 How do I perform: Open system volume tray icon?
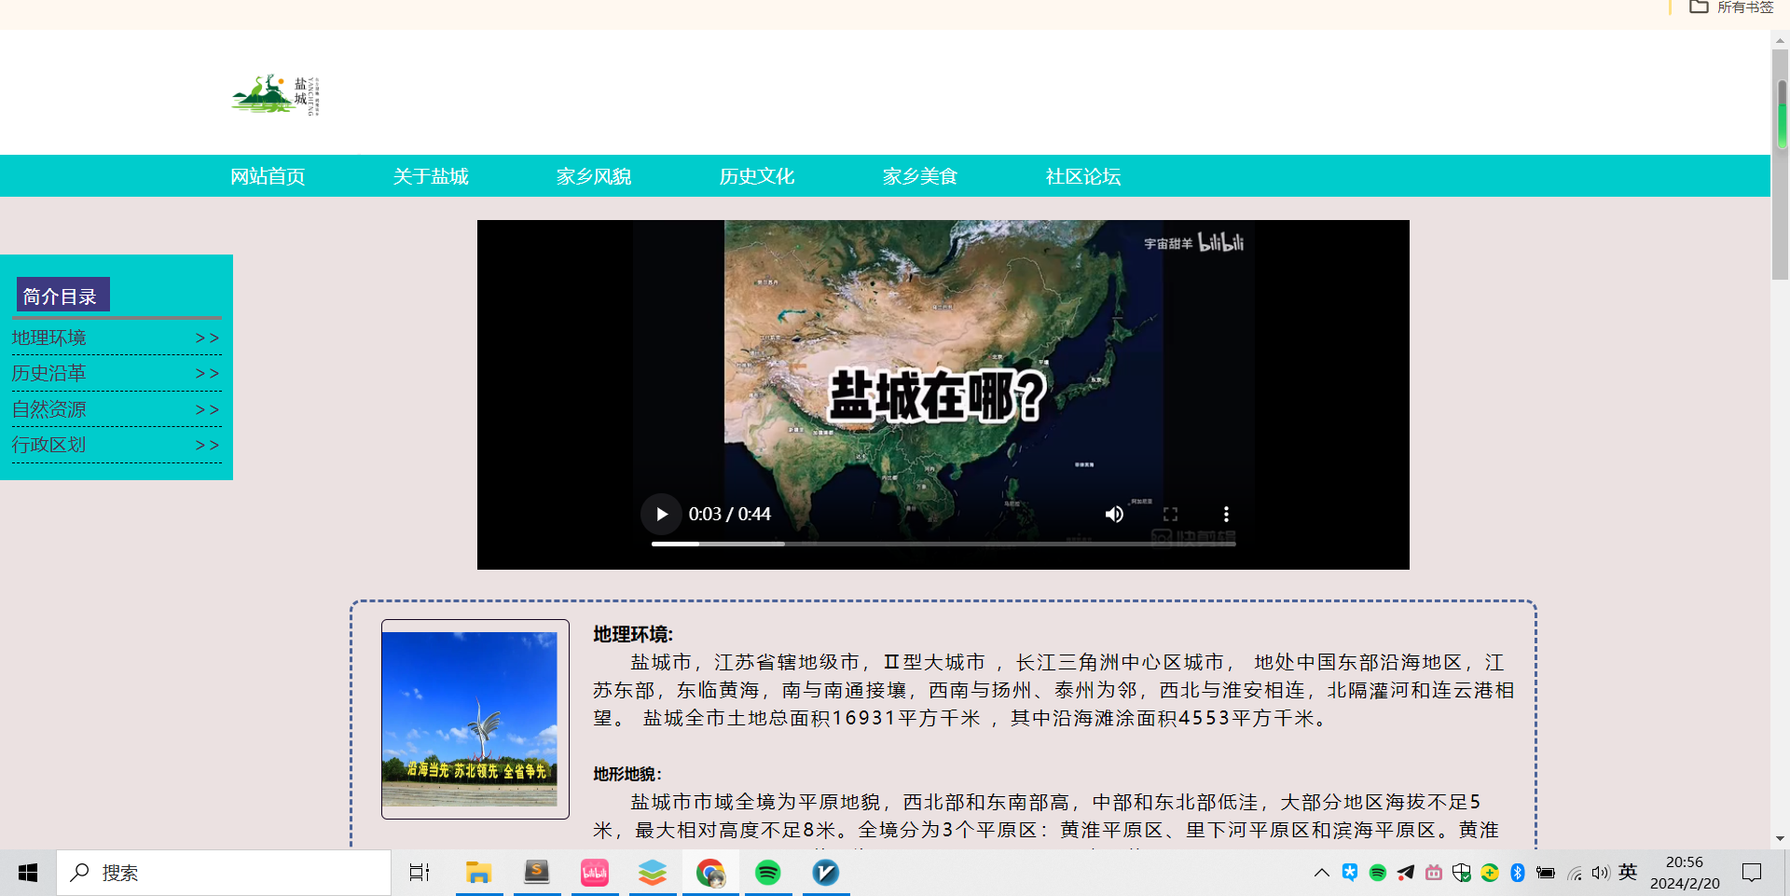(x=1601, y=873)
